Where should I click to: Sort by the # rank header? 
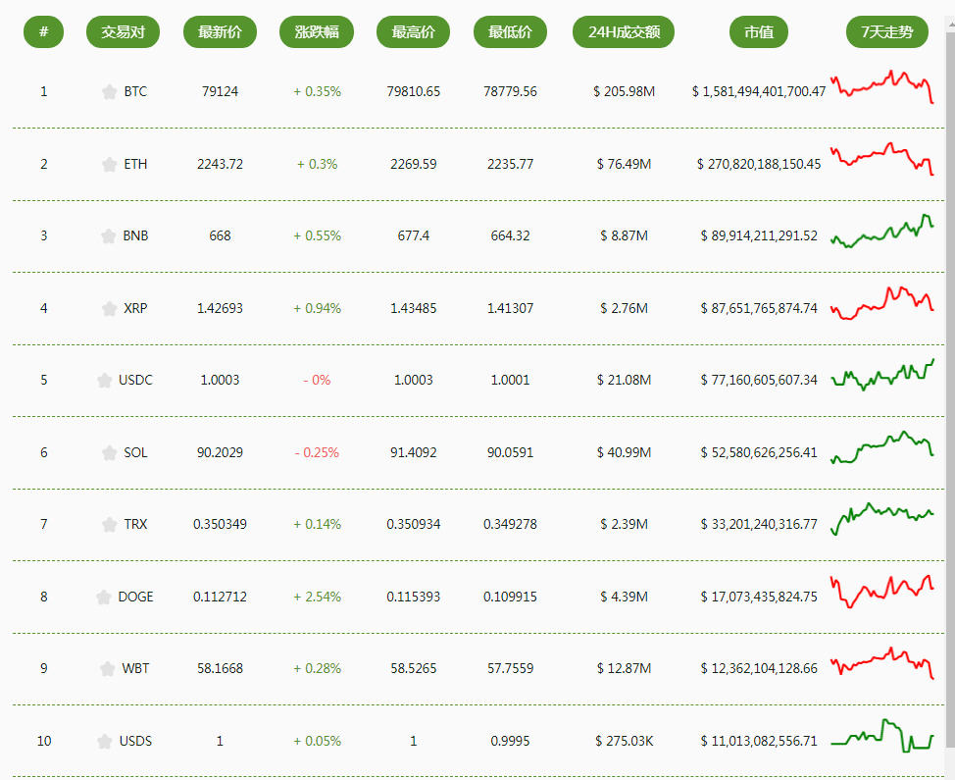(43, 31)
